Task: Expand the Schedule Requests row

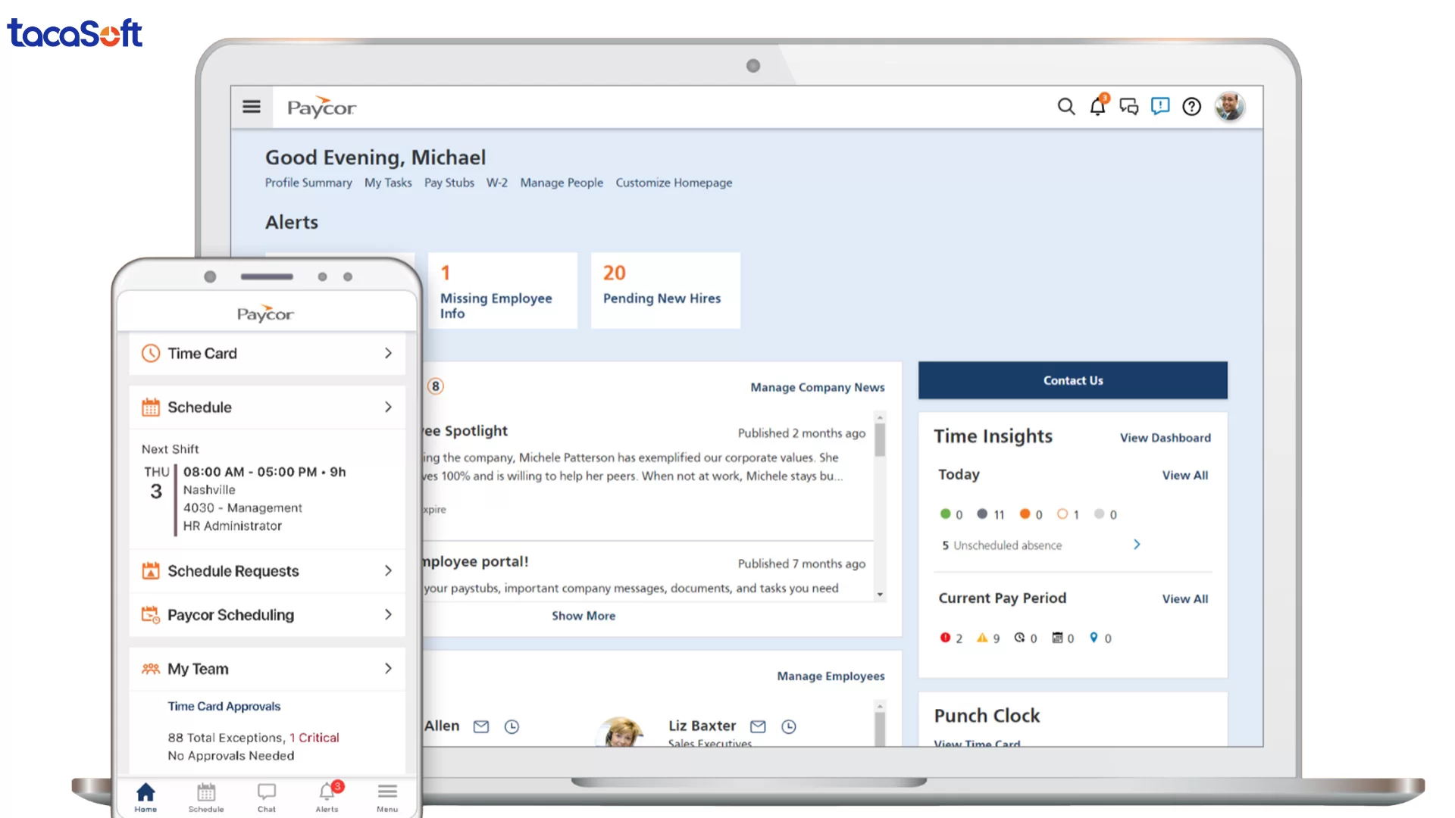Action: click(x=388, y=570)
